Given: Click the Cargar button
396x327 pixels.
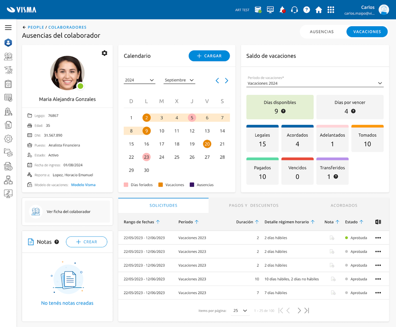Looking at the screenshot, I should tap(209, 56).
